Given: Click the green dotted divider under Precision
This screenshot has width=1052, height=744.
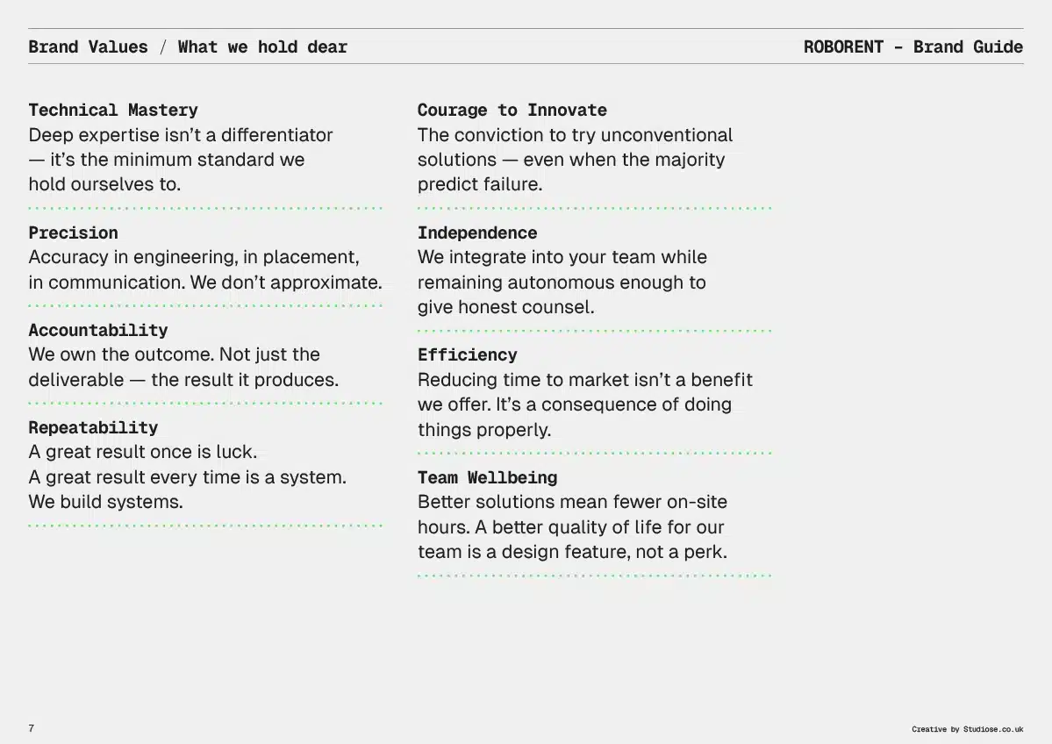Looking at the screenshot, I should [x=205, y=306].
